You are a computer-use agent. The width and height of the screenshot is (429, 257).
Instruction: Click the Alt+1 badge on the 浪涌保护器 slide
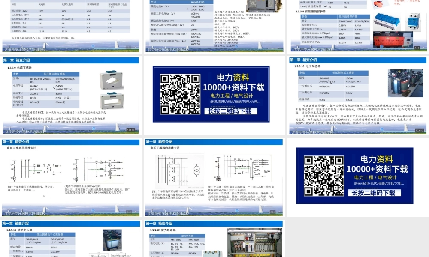point(416,48)
